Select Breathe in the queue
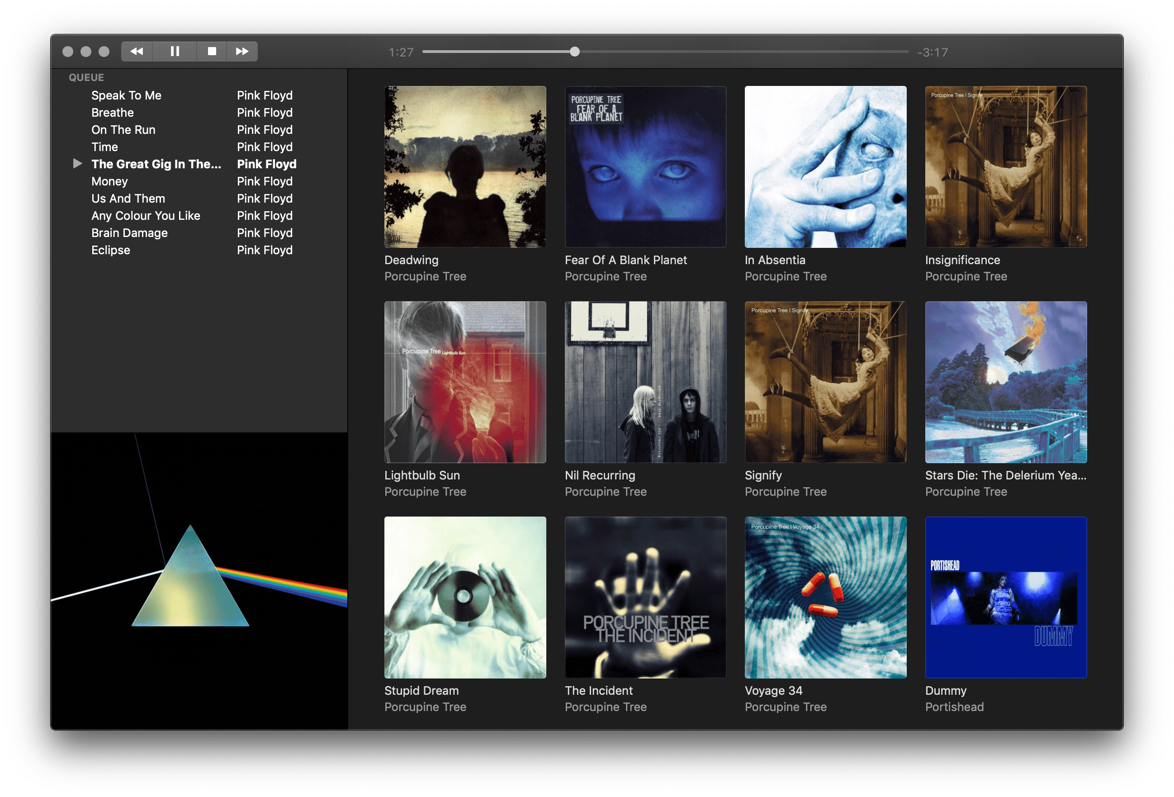This screenshot has width=1174, height=797. (112, 112)
